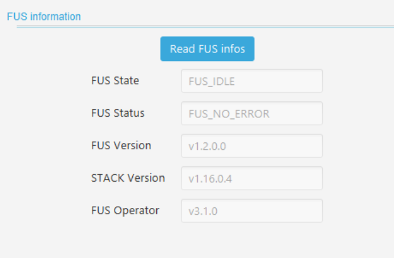Click the STACK Version field showing v1.16.0.4
The height and width of the screenshot is (258, 394).
coord(251,178)
